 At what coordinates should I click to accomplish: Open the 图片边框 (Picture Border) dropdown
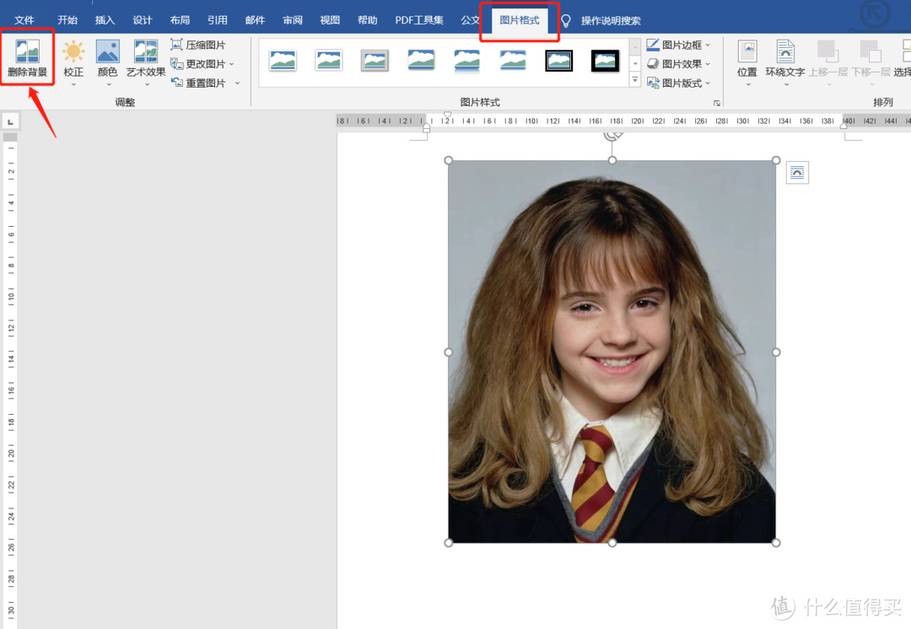(x=679, y=45)
